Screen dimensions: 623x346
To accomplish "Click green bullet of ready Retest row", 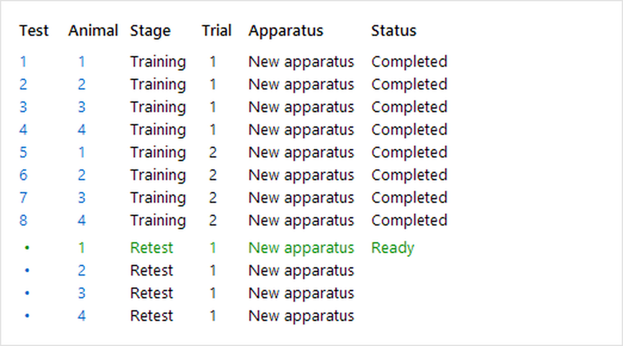I will tap(27, 248).
